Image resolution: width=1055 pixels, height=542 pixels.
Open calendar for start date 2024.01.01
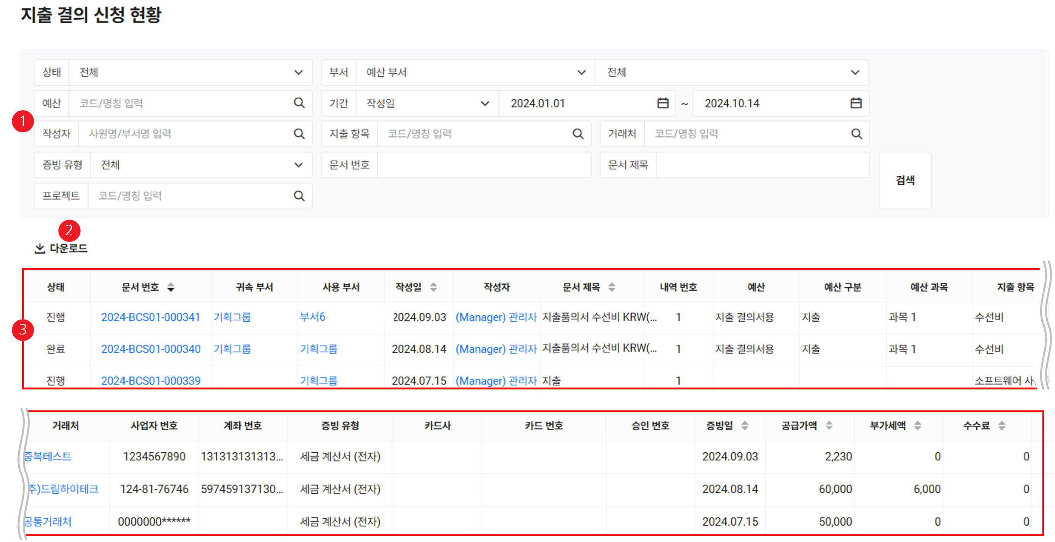tap(663, 103)
